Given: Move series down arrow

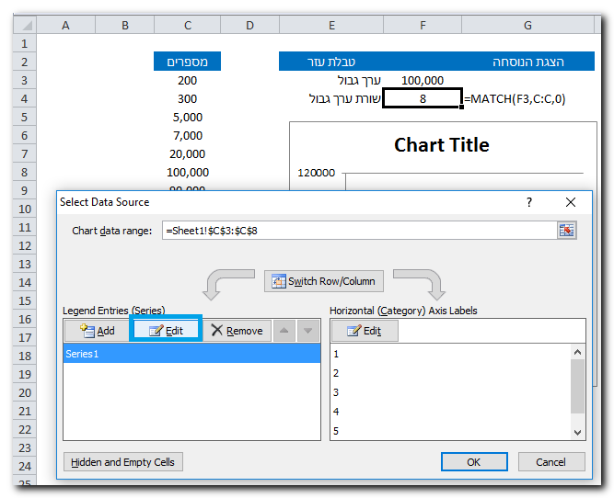Looking at the screenshot, I should tap(308, 331).
